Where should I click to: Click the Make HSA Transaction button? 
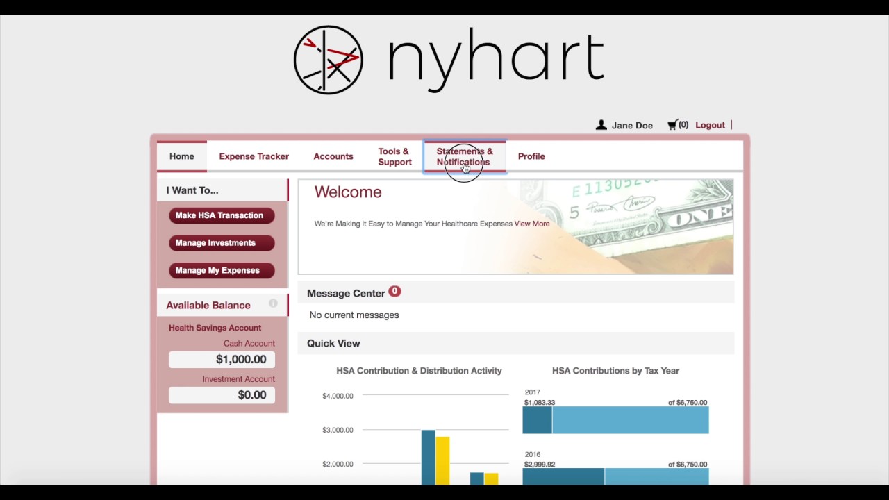[222, 215]
